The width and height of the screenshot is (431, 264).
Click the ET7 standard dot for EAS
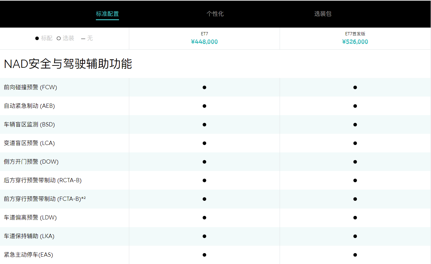click(x=204, y=255)
